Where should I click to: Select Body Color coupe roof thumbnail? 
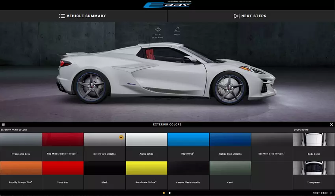coord(314,140)
